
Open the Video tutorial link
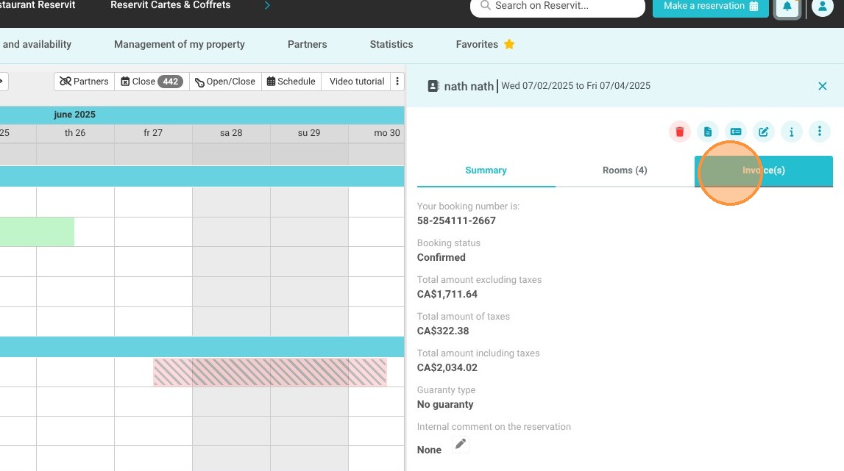coord(357,81)
